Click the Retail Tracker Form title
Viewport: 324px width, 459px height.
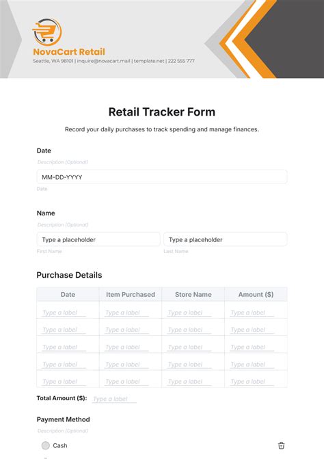(162, 112)
